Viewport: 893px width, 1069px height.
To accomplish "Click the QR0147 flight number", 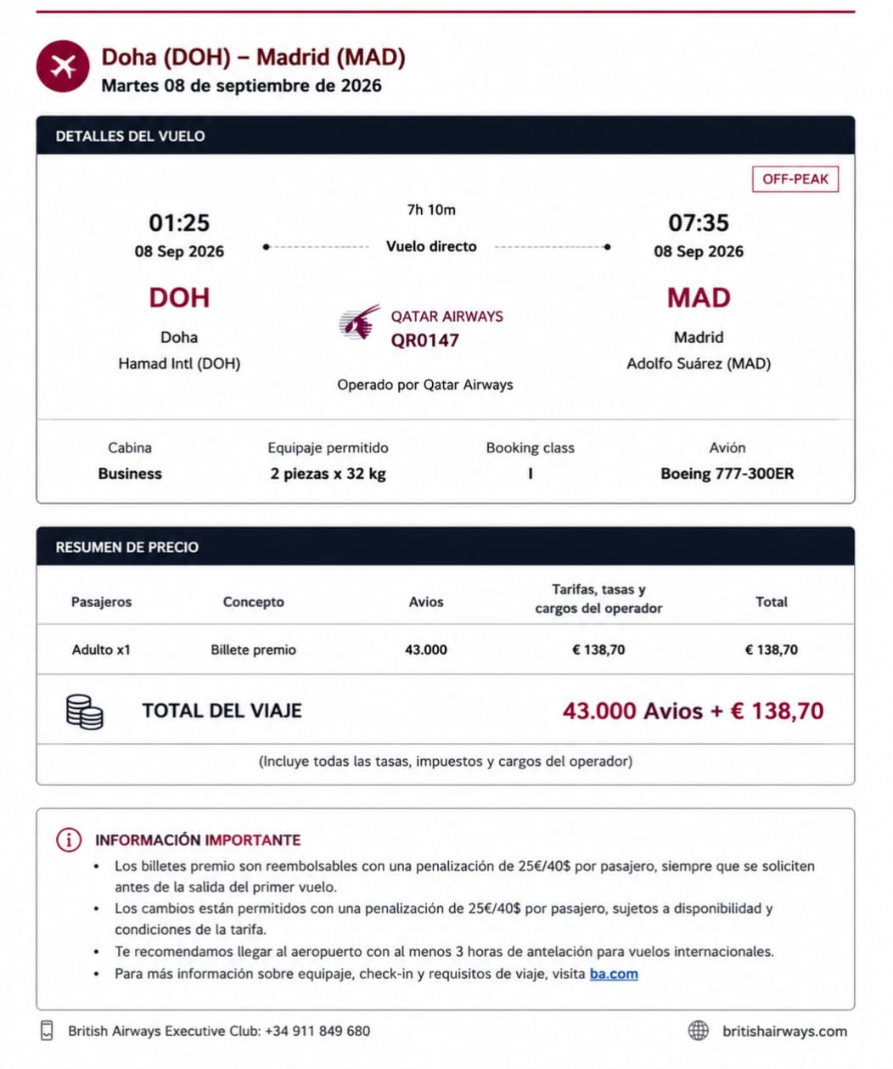I will 424,340.
